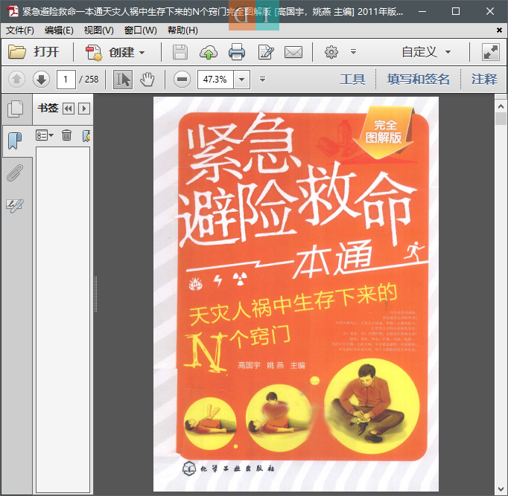Image resolution: width=508 pixels, height=496 pixels.
Task: Open the 注释 panel
Action: [484, 79]
